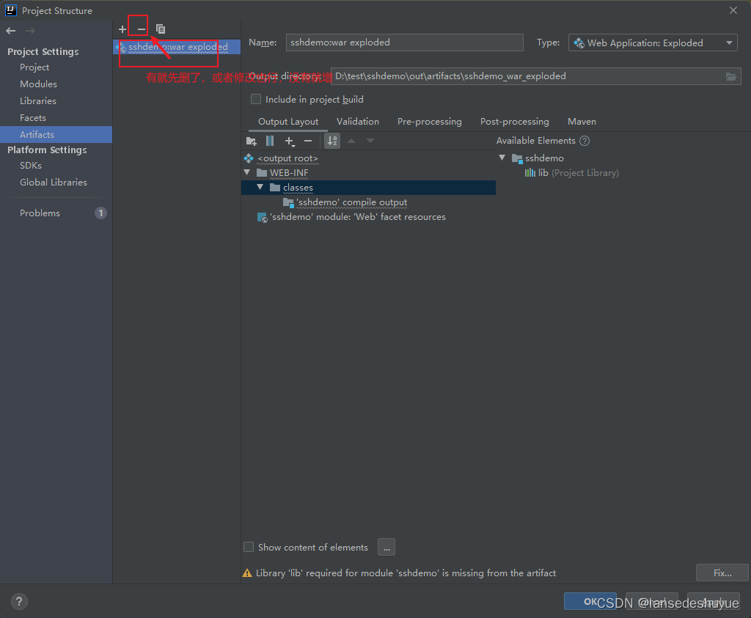
Task: Create directory in output layout toolbar
Action: [x=251, y=141]
